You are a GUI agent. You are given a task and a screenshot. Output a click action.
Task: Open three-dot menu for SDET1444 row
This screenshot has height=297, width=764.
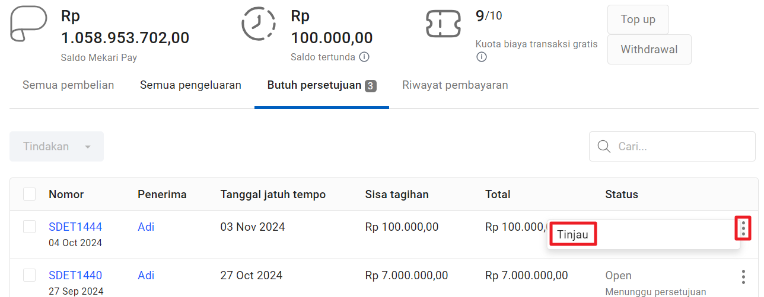point(743,228)
